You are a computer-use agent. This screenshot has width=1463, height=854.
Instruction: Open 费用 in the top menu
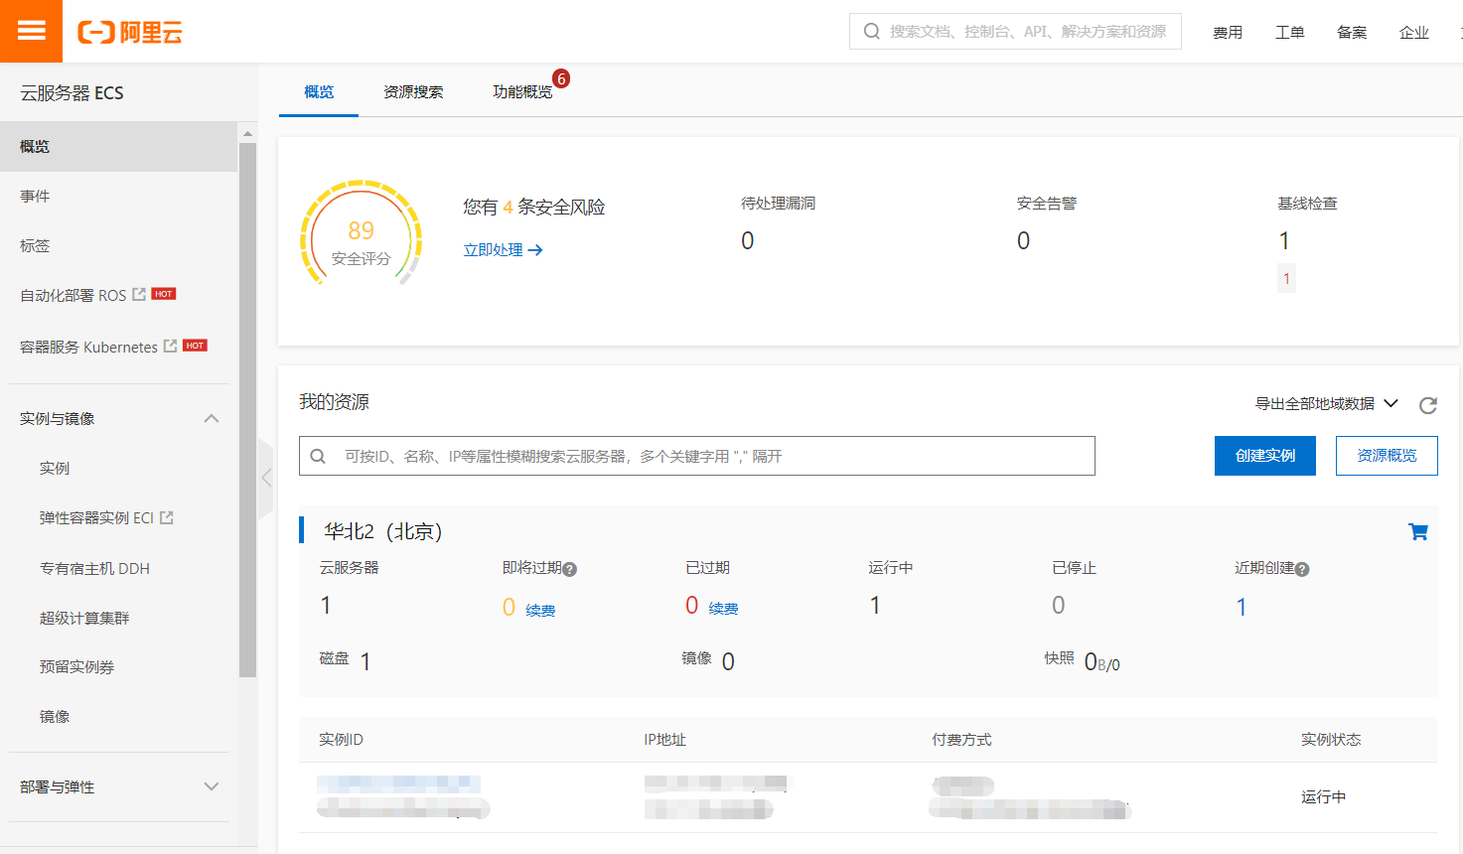(1228, 32)
